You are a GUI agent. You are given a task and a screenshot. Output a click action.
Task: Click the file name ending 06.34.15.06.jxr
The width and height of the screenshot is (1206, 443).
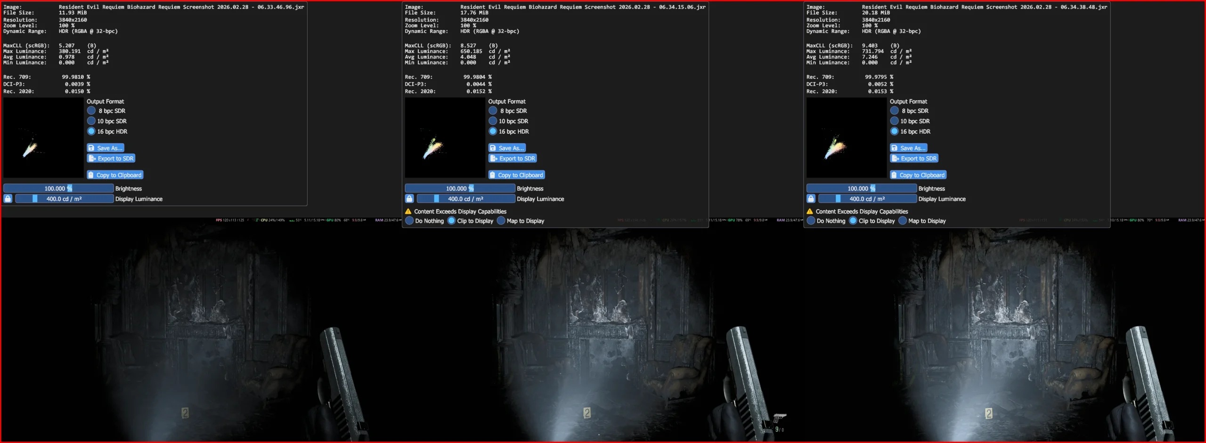(x=583, y=7)
